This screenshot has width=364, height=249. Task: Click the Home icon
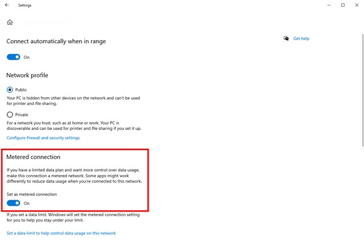[x=10, y=22]
